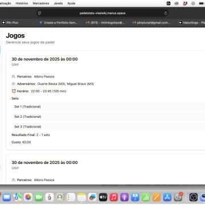Select Set 3 (Tradicional) row
Screen dimensions: 205x205
108,126
